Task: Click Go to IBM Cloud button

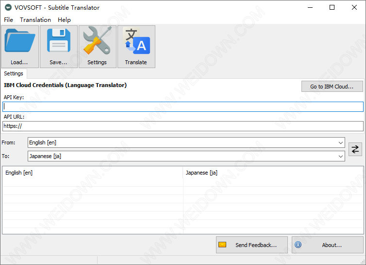Action: (332, 87)
